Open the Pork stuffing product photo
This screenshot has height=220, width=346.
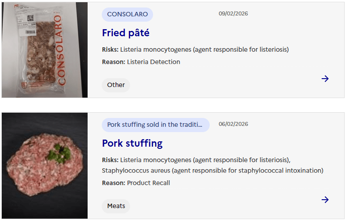pos(45,166)
